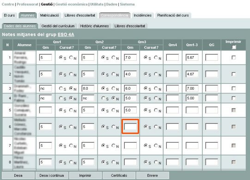
Task: Tick the Imprimir checkbox for student 3
Action: (x=233, y=88)
